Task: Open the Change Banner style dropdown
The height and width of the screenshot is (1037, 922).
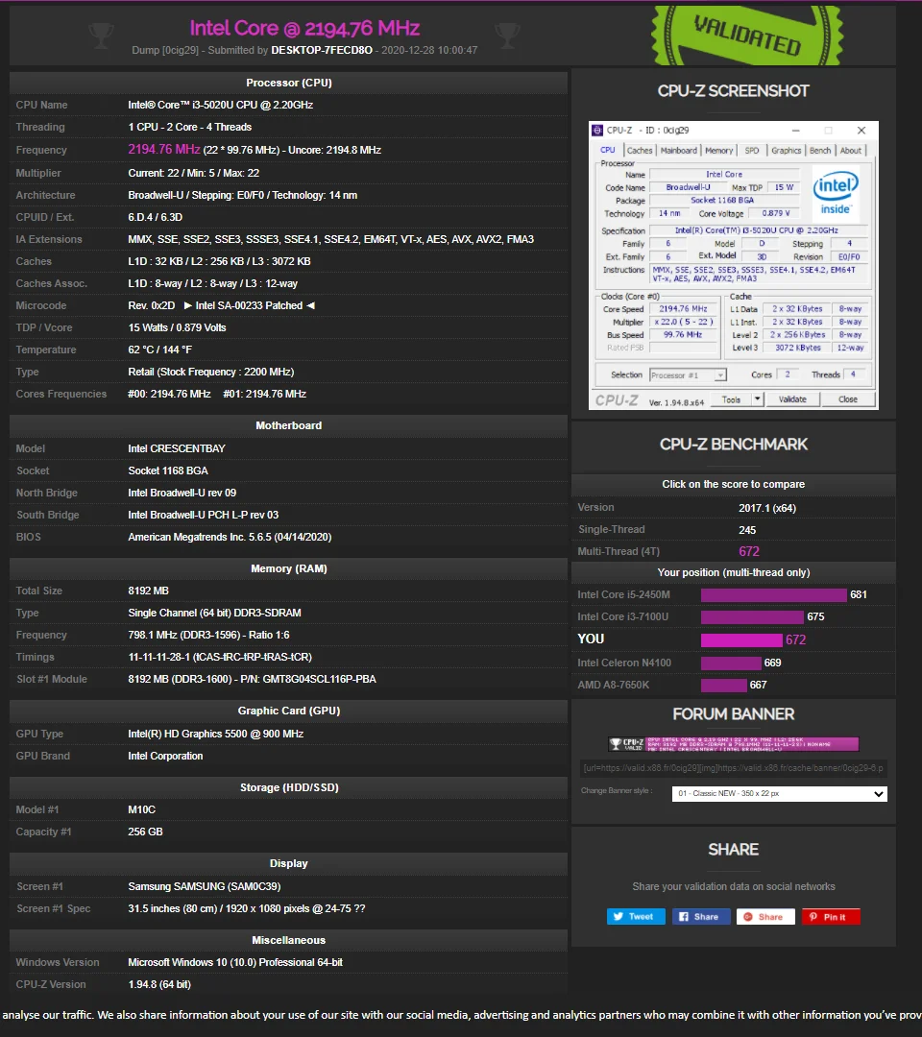Action: click(779, 794)
